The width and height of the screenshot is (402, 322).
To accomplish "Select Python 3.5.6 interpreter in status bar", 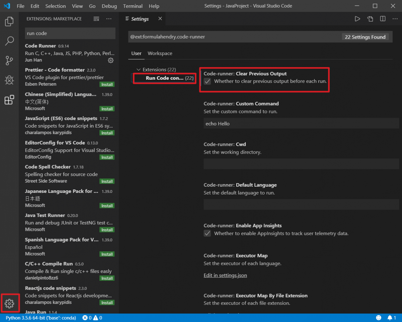I will [x=41, y=318].
